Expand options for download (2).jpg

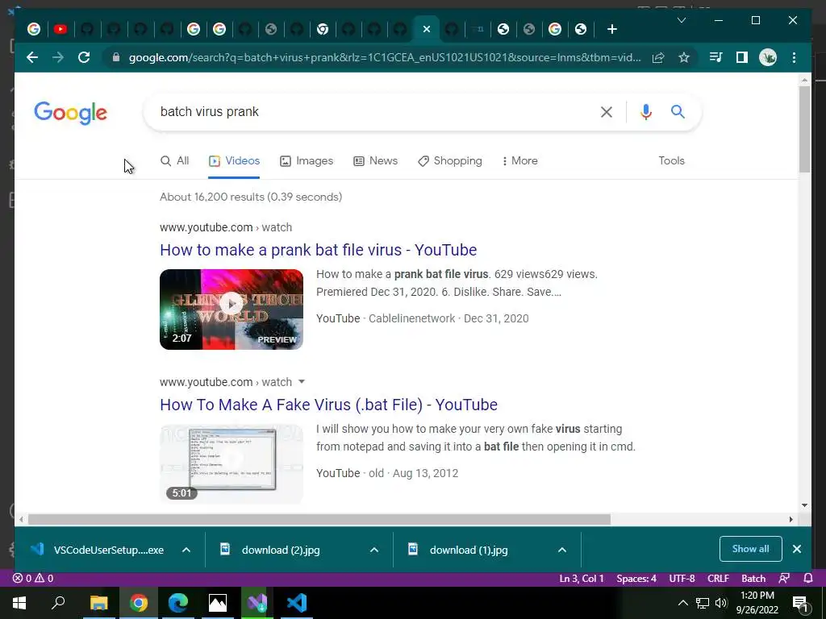(374, 550)
